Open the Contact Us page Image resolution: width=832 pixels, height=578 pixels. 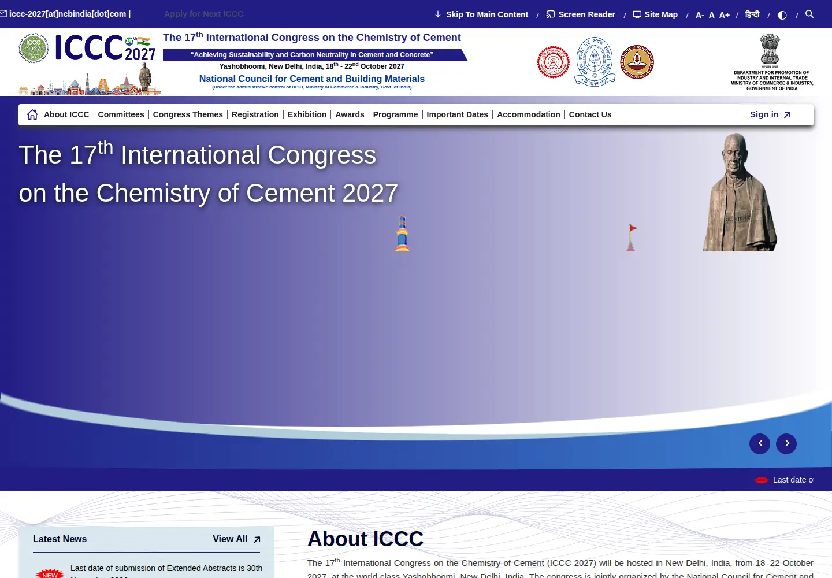[x=590, y=114]
